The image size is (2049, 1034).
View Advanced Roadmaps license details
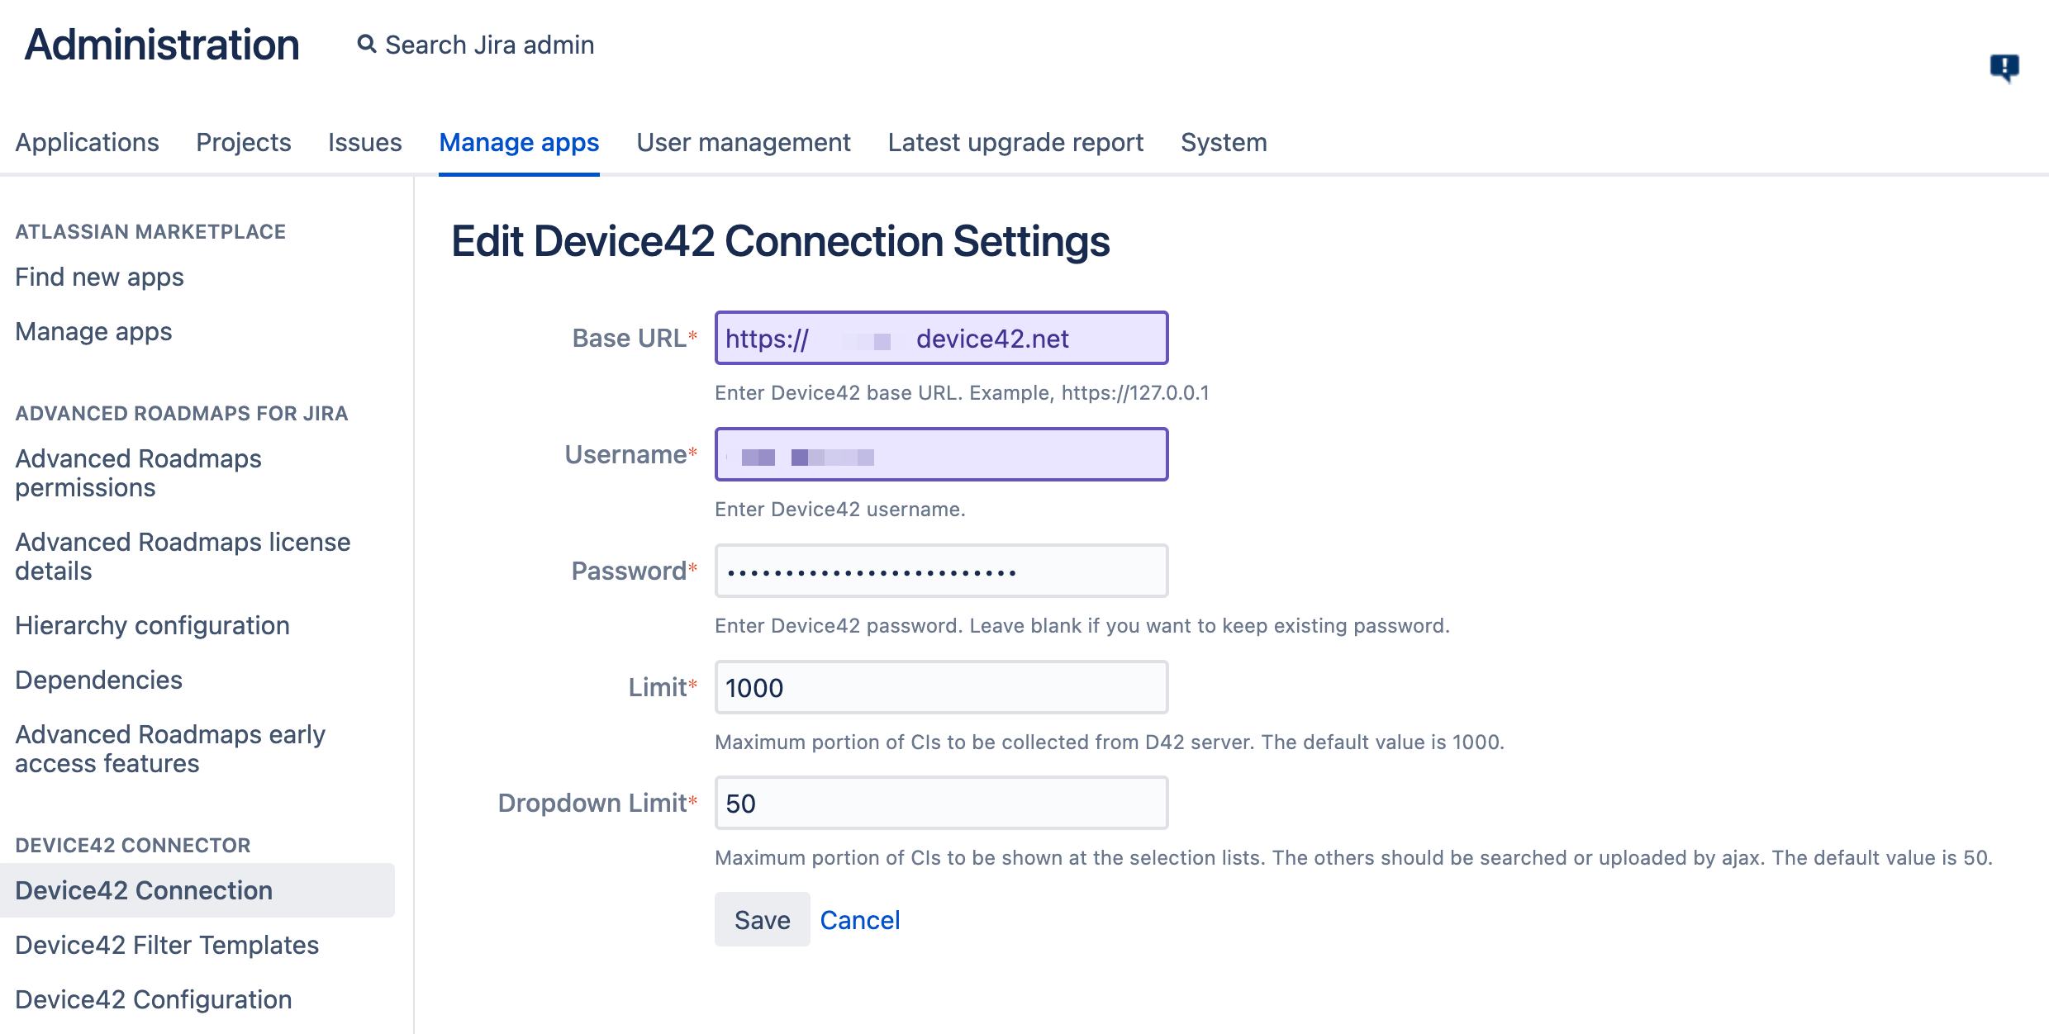click(x=183, y=556)
